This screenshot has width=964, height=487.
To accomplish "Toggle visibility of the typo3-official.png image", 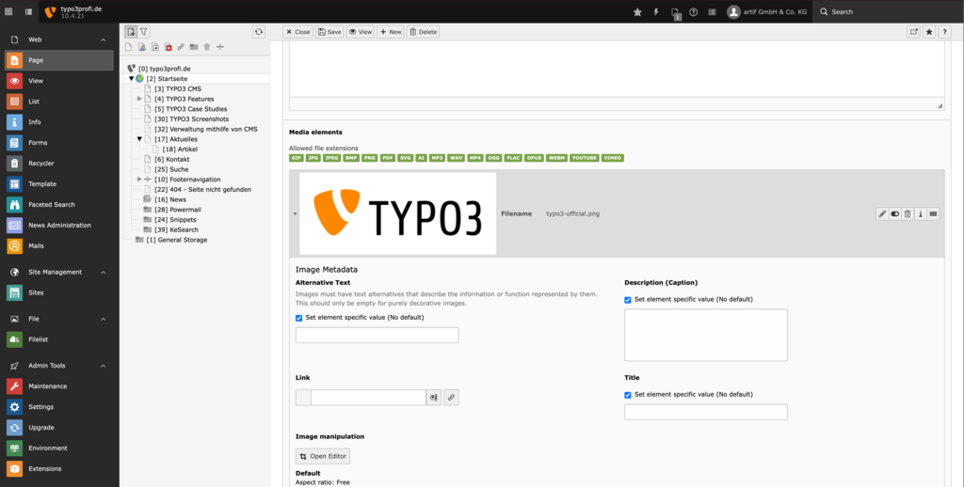I will (x=895, y=213).
